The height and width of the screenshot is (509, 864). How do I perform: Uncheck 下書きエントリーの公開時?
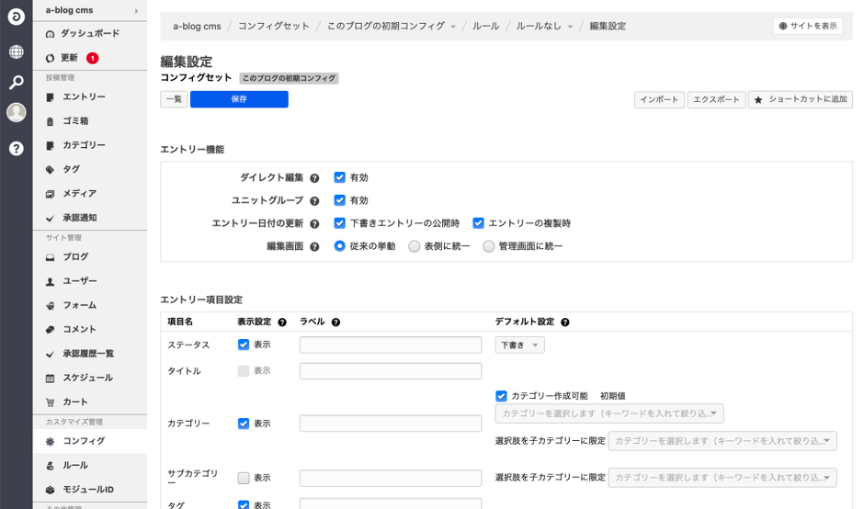pyautogui.click(x=339, y=223)
